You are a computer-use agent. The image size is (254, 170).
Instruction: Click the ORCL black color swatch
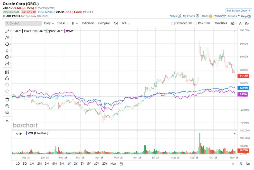coord(23,31)
